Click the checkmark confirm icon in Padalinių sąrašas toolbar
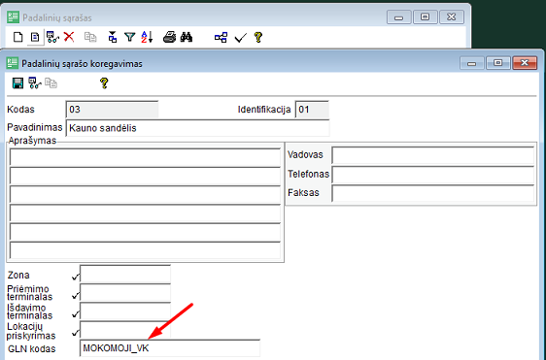 [x=240, y=37]
